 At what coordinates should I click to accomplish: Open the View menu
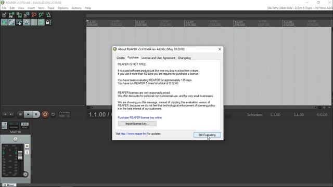click(21, 8)
